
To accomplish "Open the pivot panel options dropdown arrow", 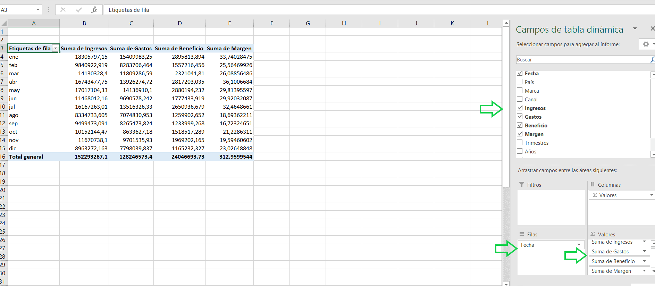I will point(635,28).
